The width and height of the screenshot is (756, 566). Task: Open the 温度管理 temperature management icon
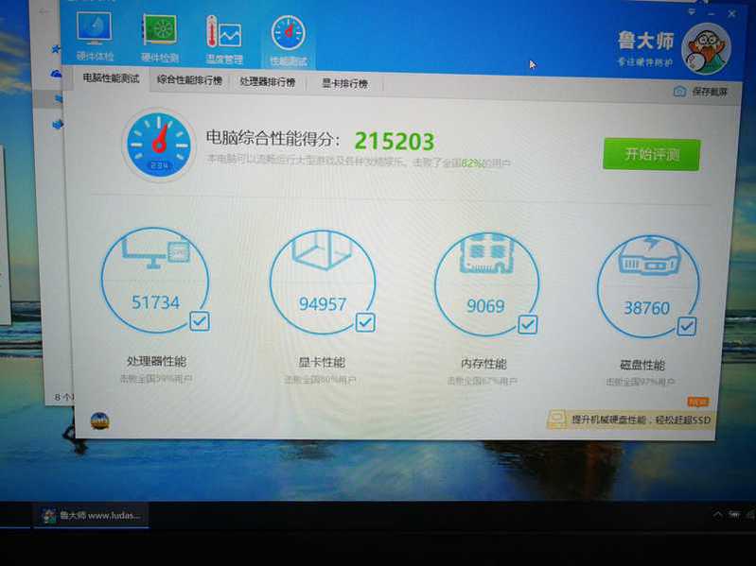click(x=224, y=36)
